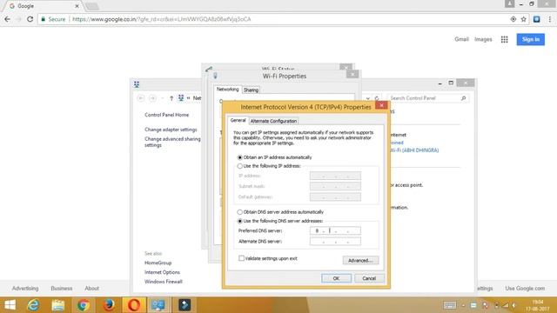Expand the Control Panel address dropdown arrow

click(368, 98)
